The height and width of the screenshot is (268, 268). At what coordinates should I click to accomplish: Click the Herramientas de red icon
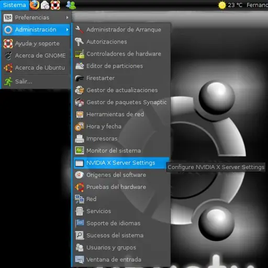tap(80, 115)
